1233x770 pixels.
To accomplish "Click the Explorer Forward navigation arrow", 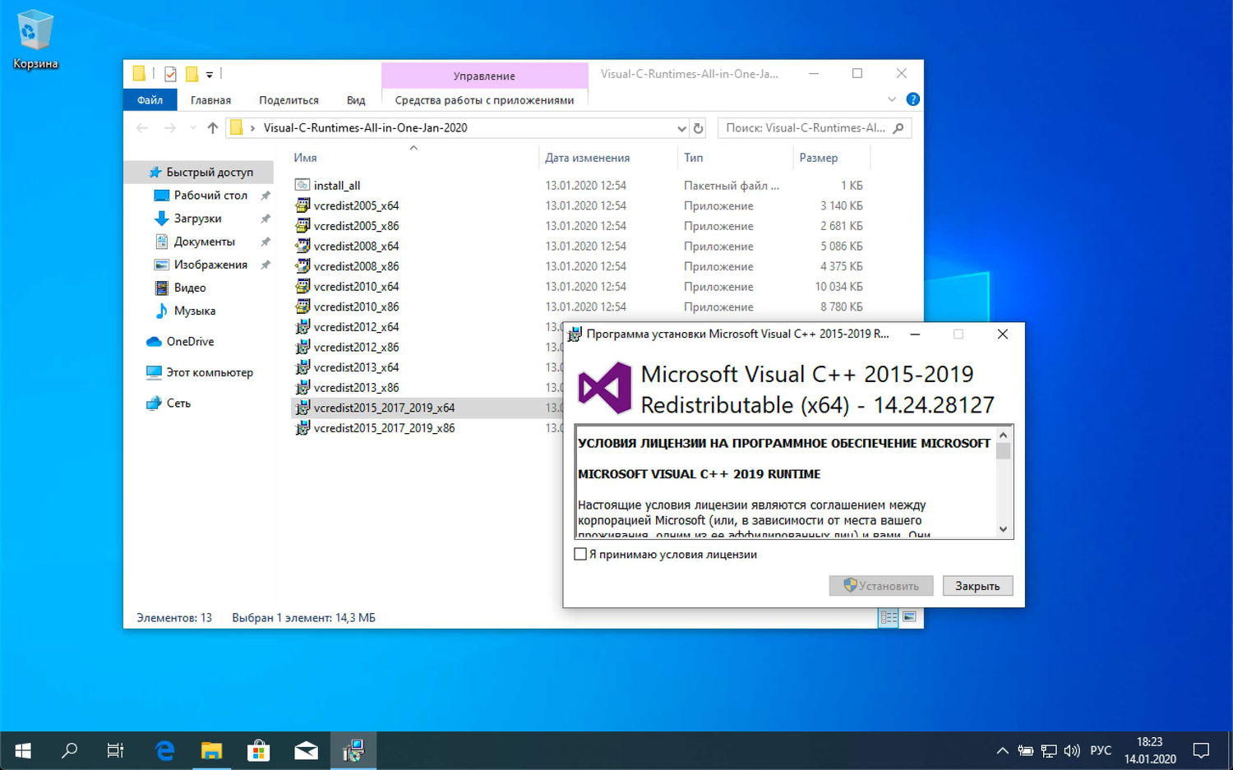I will [x=170, y=128].
